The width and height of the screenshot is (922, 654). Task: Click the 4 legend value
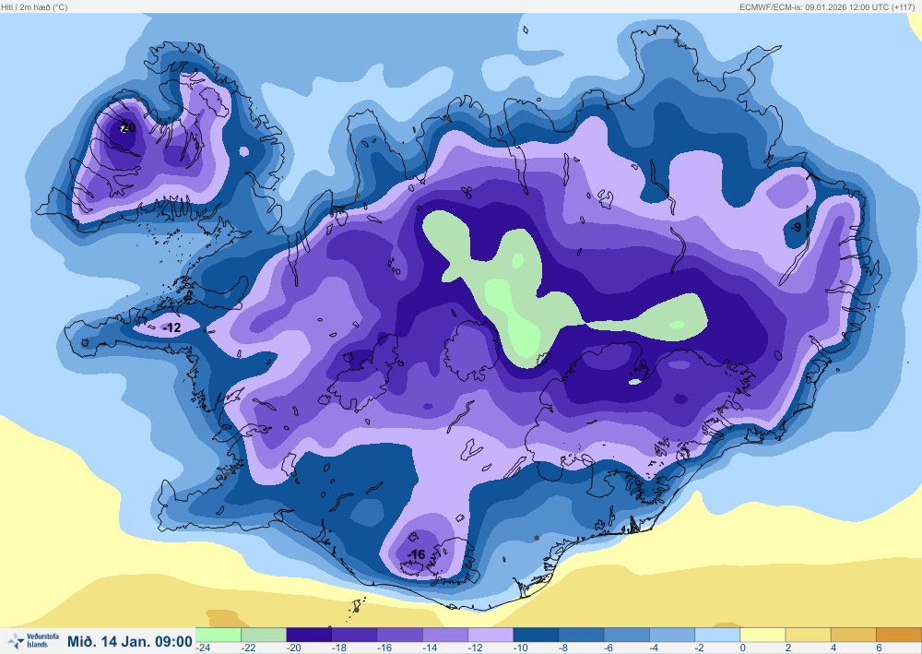[833, 648]
